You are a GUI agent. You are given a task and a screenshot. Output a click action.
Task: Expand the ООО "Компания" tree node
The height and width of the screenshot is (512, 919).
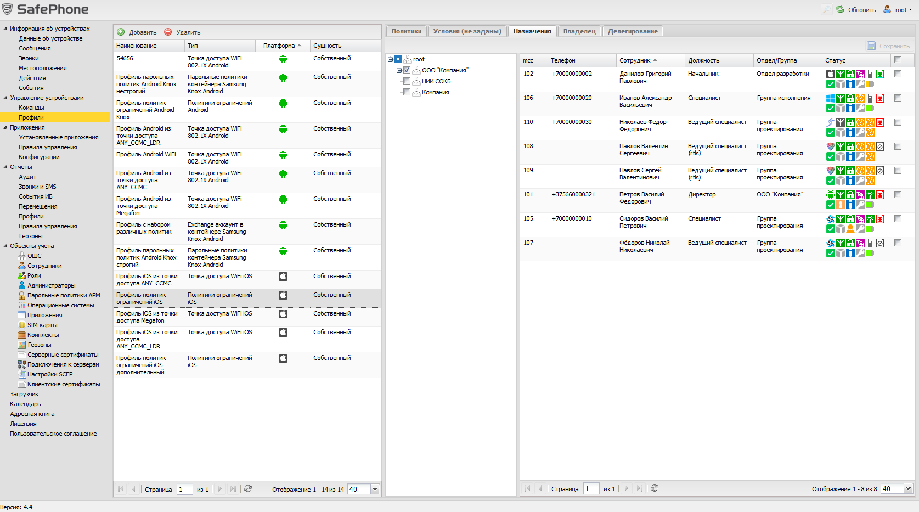pyautogui.click(x=399, y=70)
